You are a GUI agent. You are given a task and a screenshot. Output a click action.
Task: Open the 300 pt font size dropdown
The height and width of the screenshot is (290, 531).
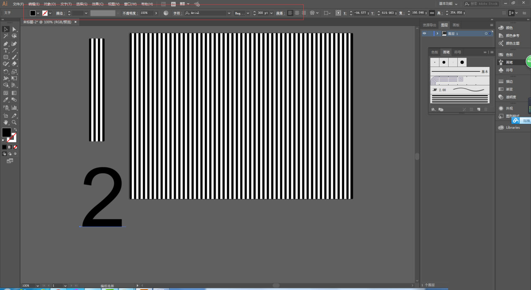(272, 13)
